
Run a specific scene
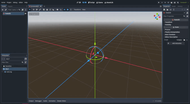(175, 3)
